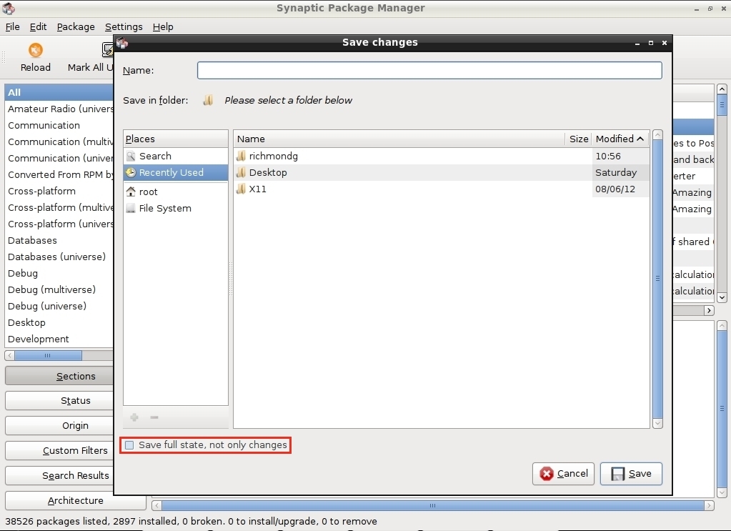Select the Desktop folder row
Image resolution: width=731 pixels, height=531 pixels.
coord(442,172)
